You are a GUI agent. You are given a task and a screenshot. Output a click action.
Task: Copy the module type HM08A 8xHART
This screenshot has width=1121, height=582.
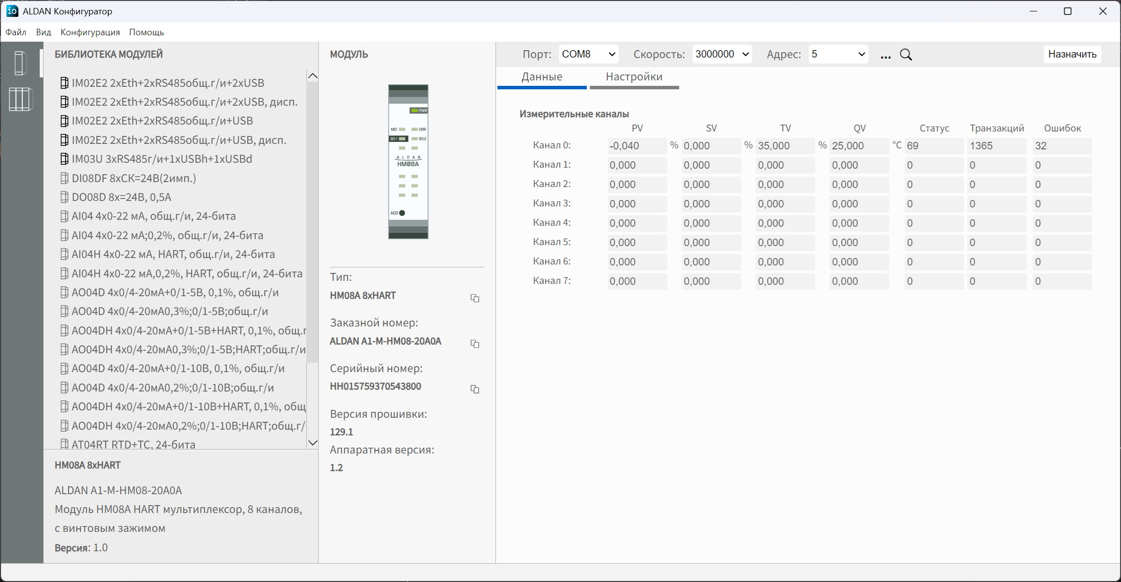475,298
